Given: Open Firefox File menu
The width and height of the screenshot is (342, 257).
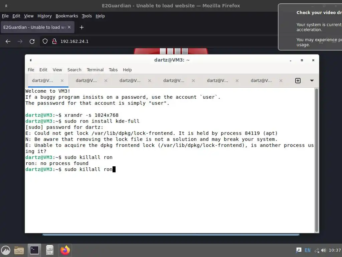Looking at the screenshot, I should coord(5,16).
